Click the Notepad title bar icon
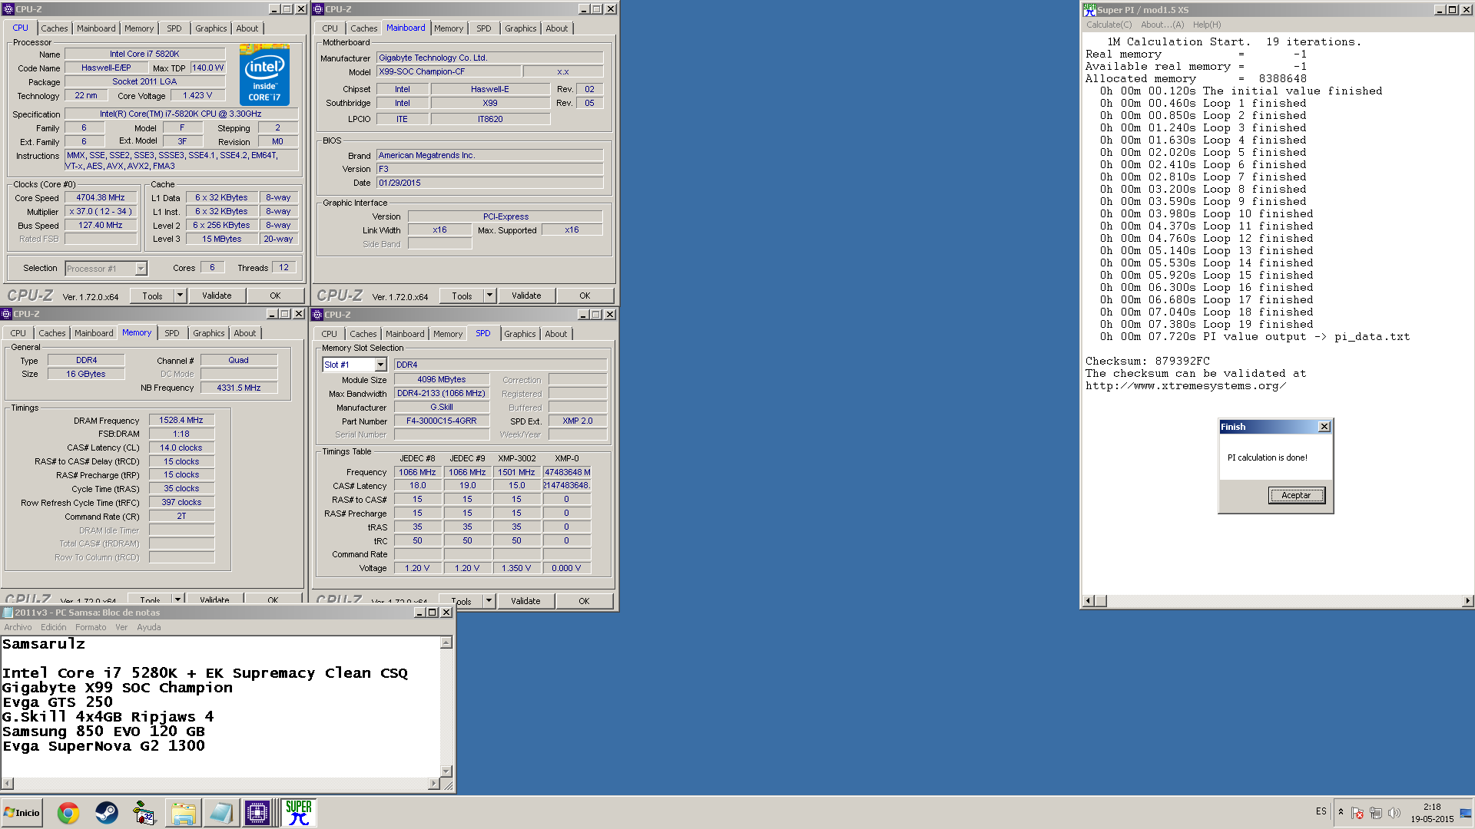This screenshot has width=1475, height=829. [8, 613]
